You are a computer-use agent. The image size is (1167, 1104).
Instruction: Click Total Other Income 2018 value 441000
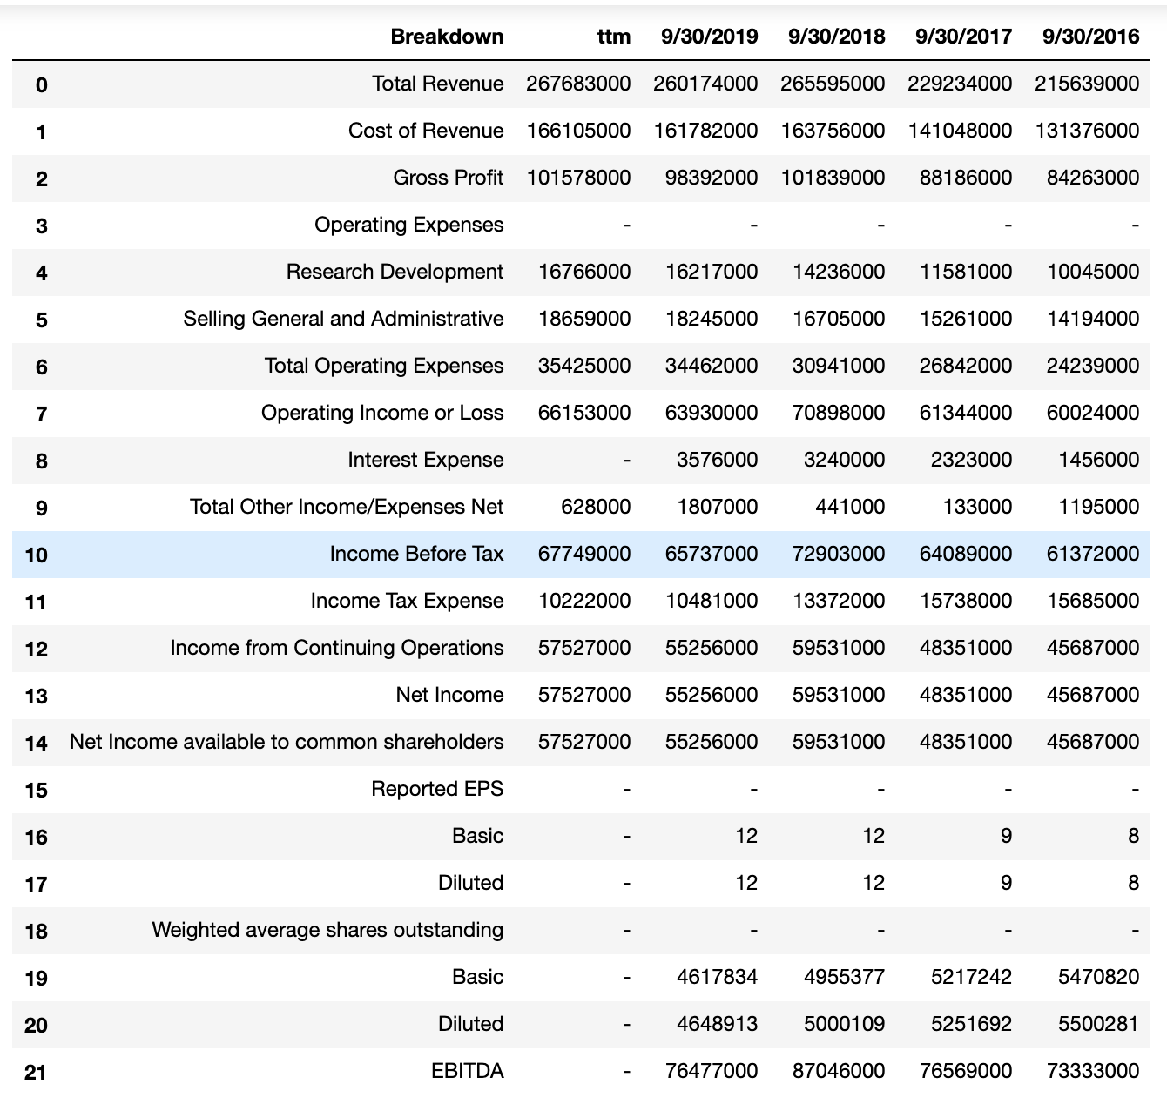tap(851, 507)
